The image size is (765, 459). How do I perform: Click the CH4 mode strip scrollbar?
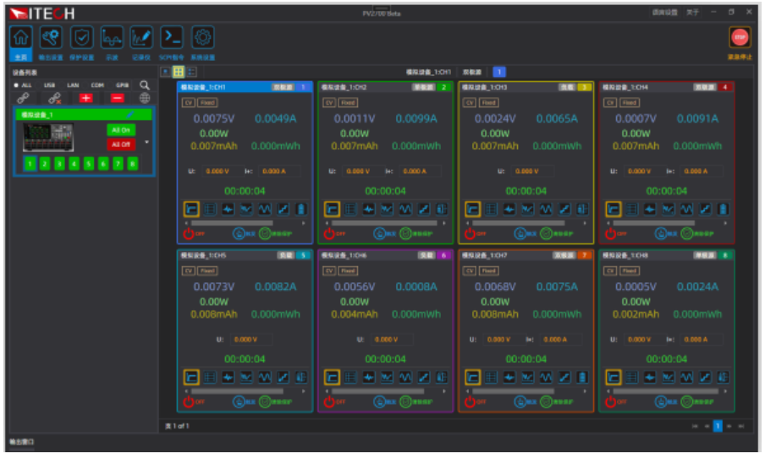pyautogui.click(x=654, y=223)
